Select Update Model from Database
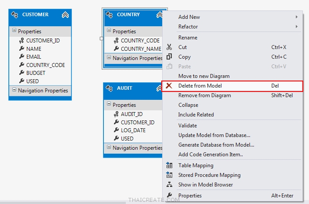Image resolution: width=309 pixels, height=204 pixels. click(x=233, y=135)
